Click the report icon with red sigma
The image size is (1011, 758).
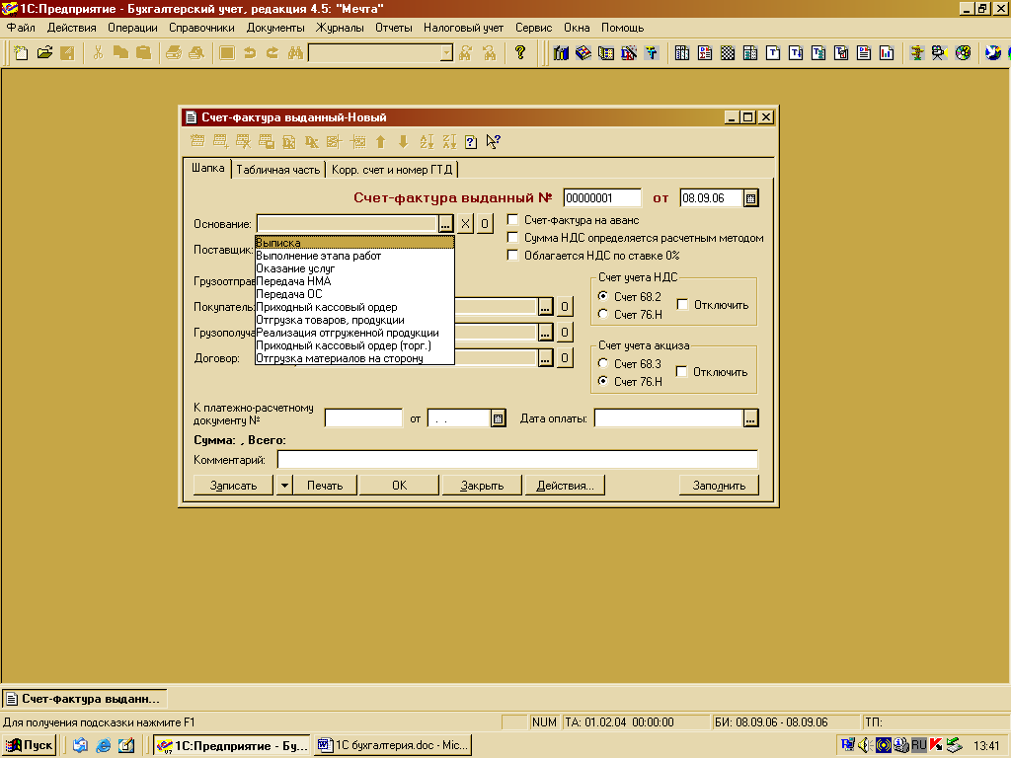coord(705,53)
